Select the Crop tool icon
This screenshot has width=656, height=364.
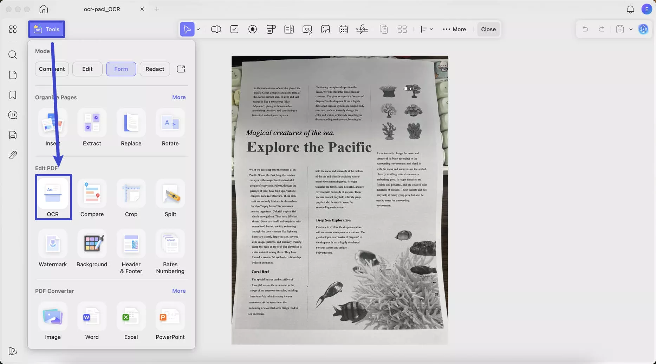pyautogui.click(x=131, y=194)
